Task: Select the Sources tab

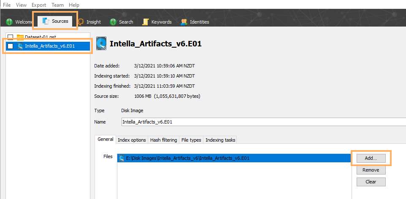Action: [55, 21]
